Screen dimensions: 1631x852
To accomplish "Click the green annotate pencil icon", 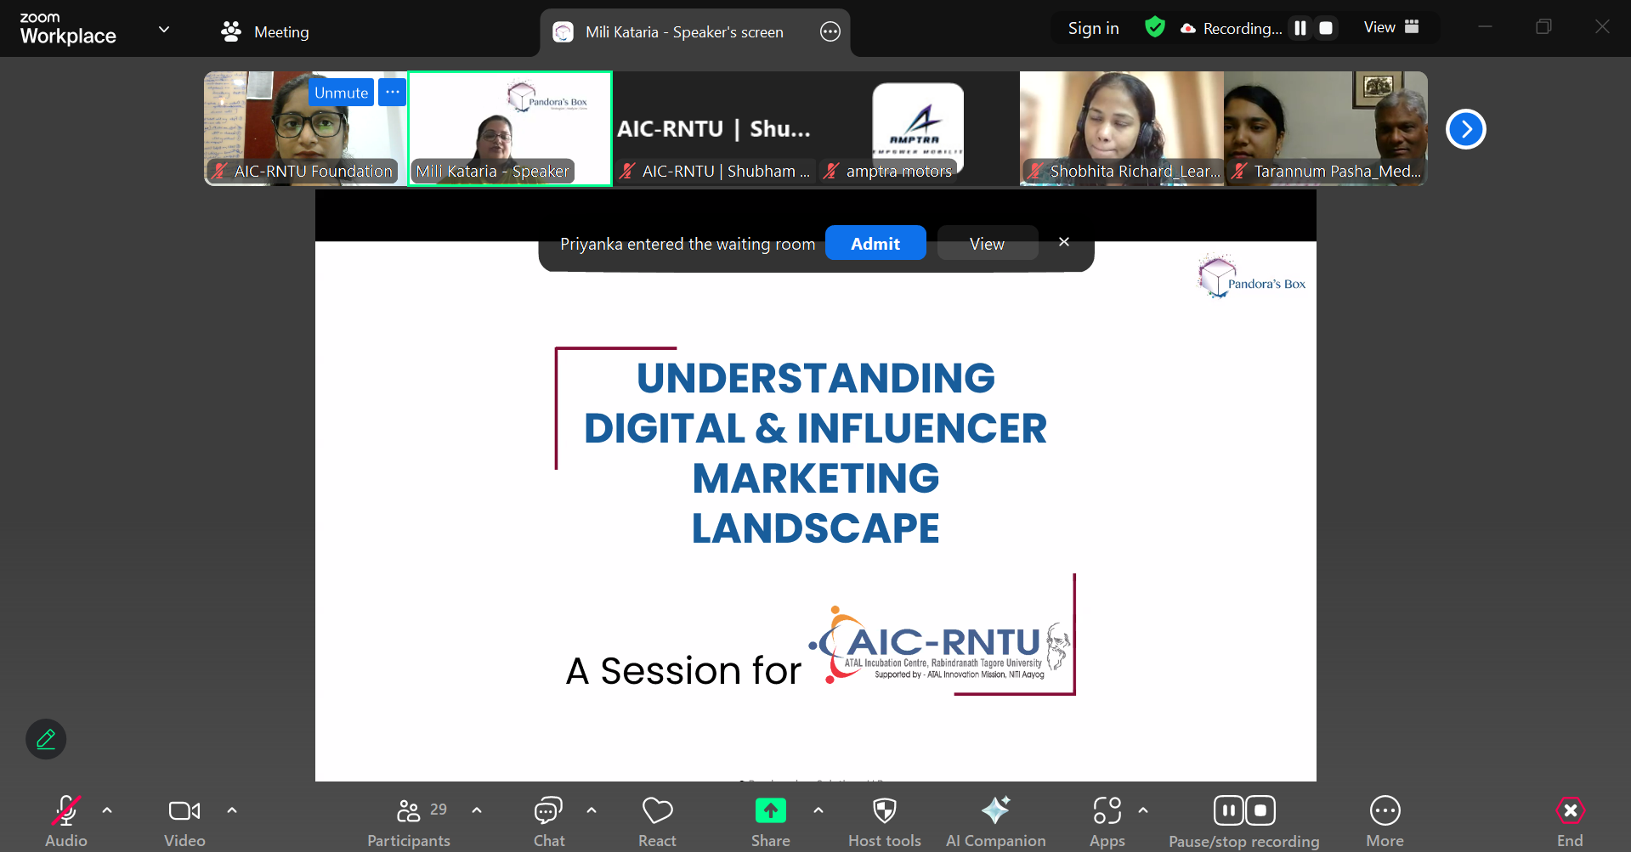I will coord(46,739).
